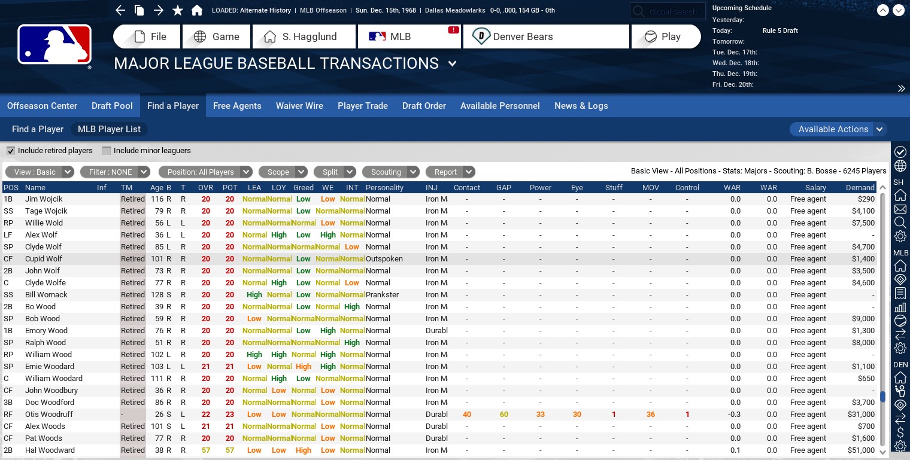Open the MLB section gear settings icon
Screen dimensions: 910x460
click(x=900, y=348)
